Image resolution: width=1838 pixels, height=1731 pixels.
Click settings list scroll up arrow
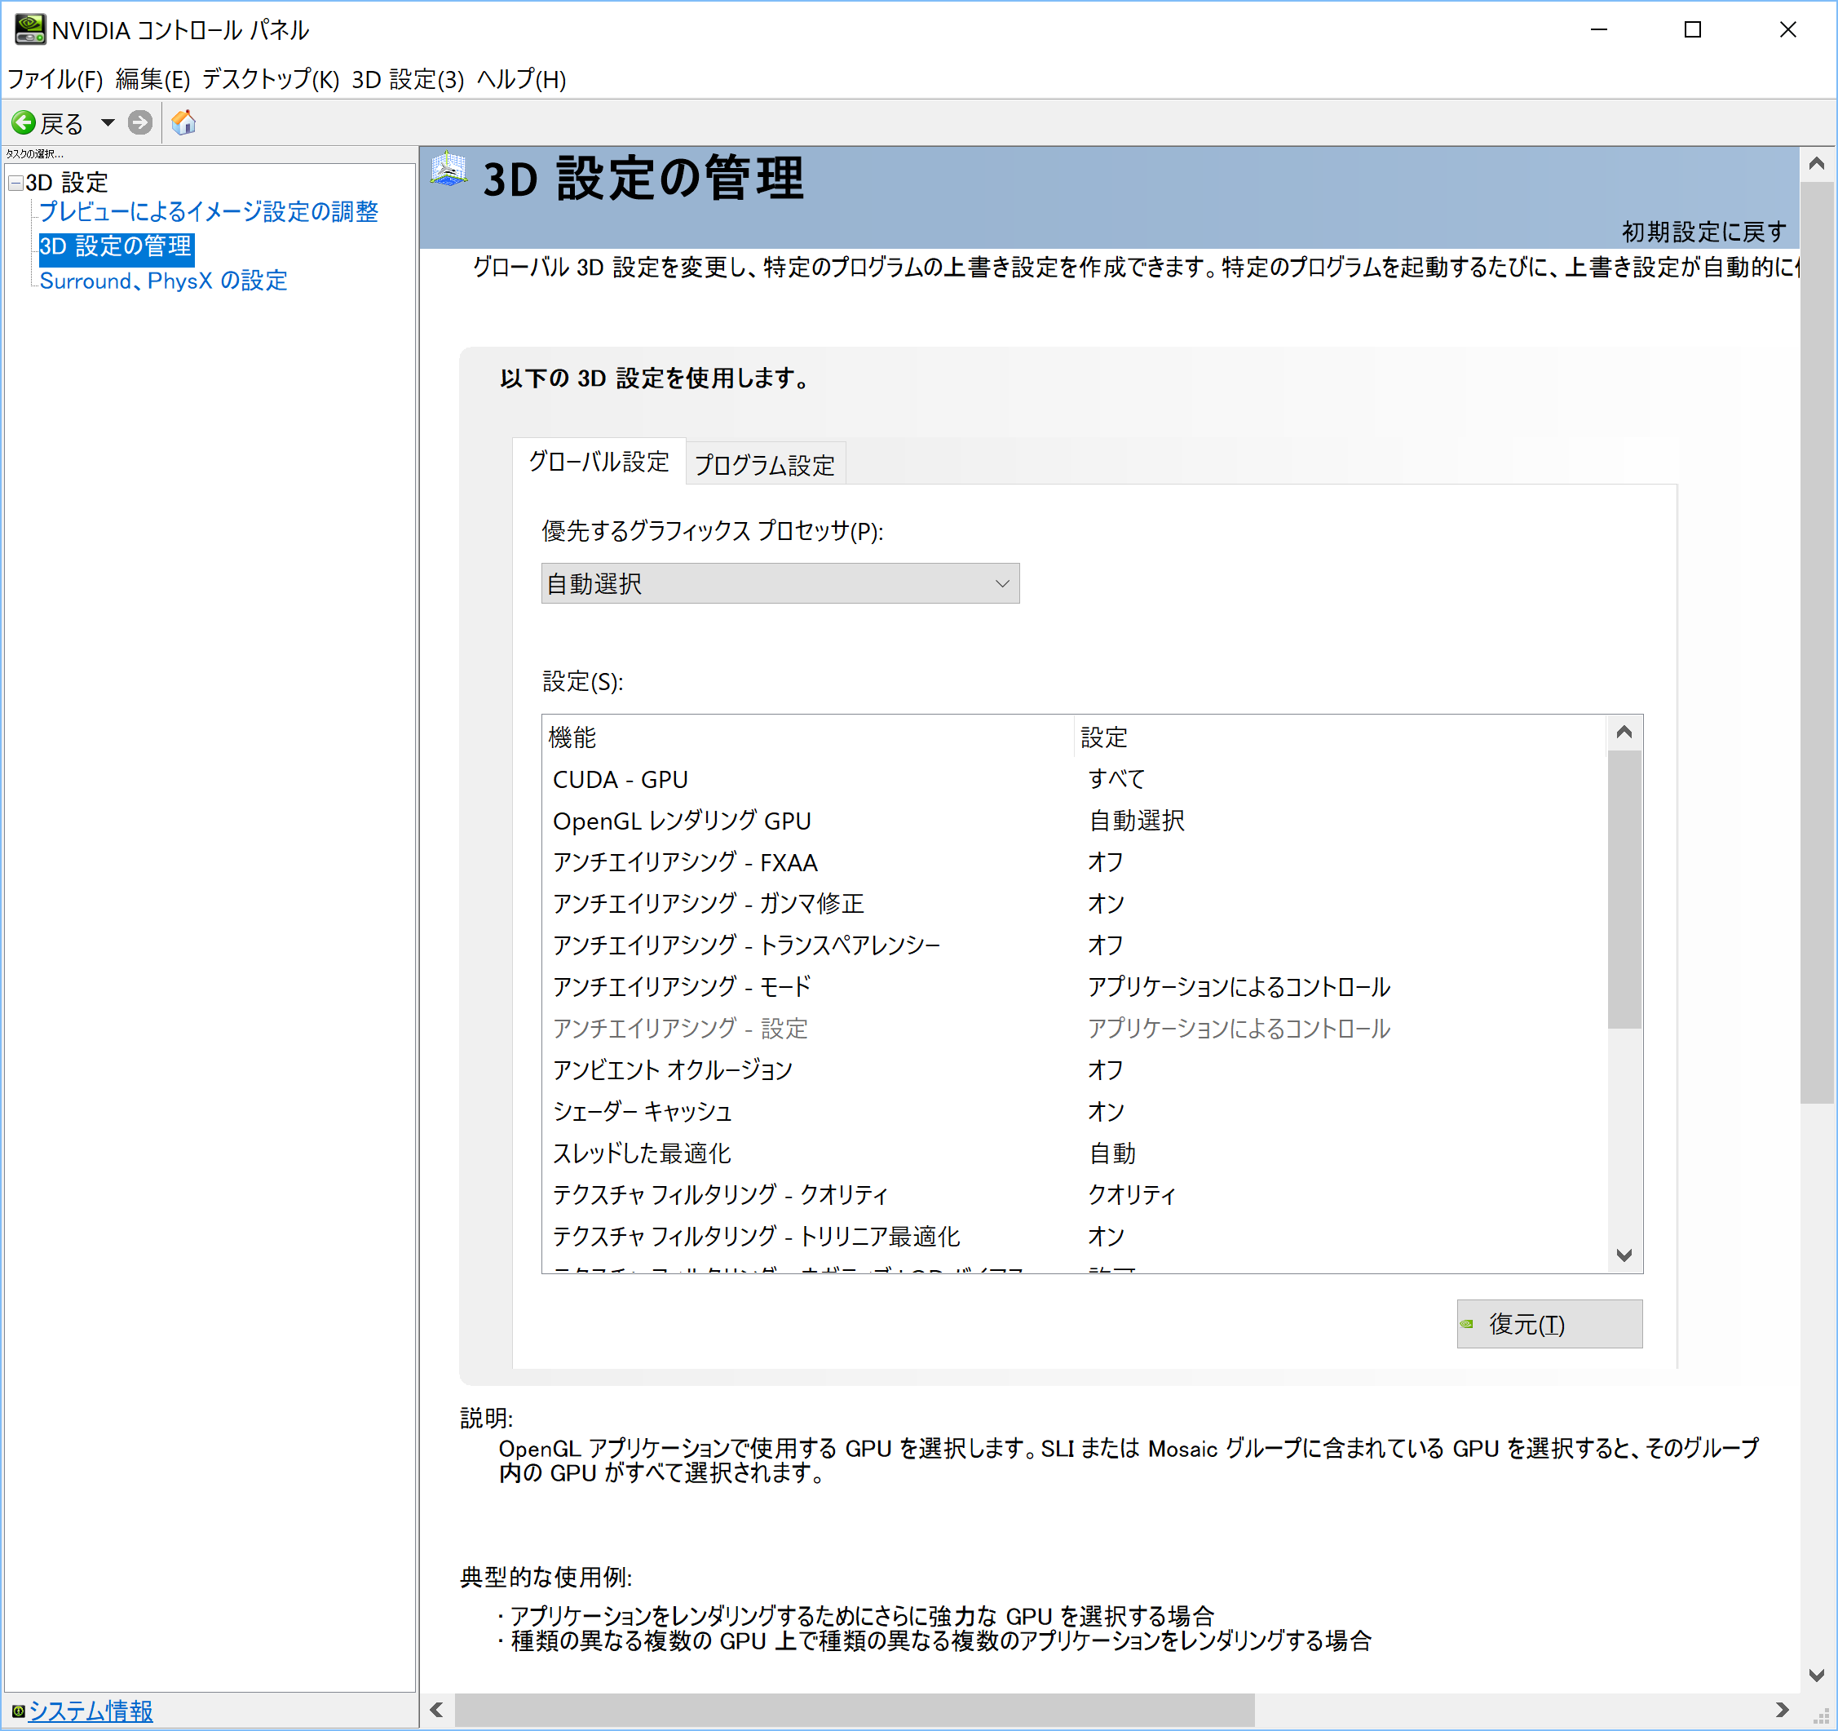[1624, 733]
